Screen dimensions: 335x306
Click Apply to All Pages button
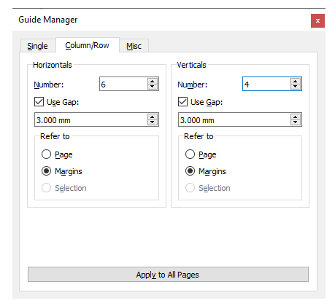pyautogui.click(x=168, y=275)
